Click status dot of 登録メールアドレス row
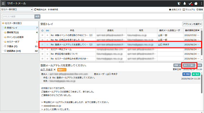The height and width of the screenshot is (113, 204). (47, 45)
